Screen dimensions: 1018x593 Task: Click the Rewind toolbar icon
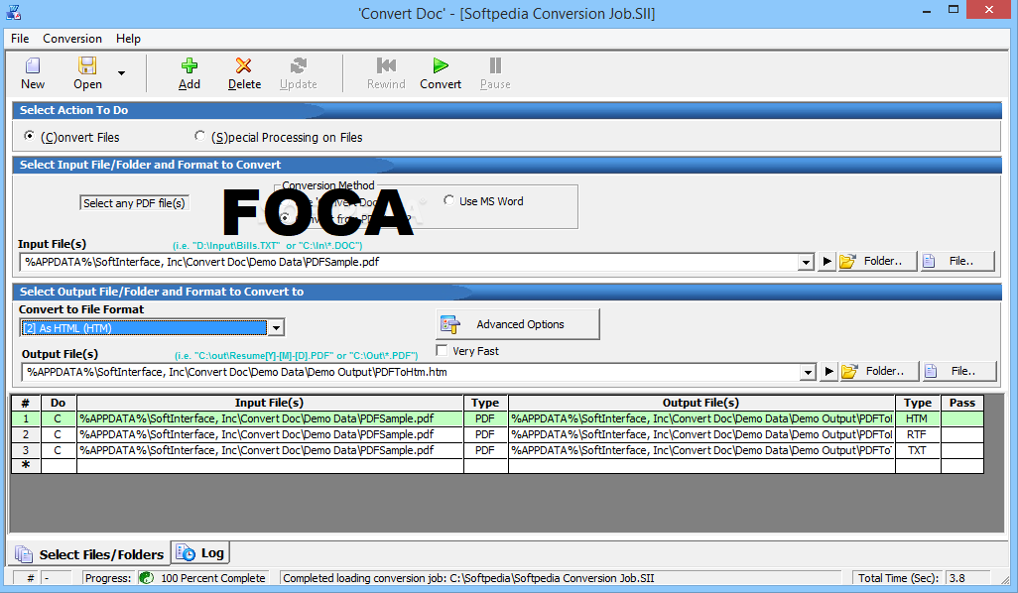[x=386, y=73]
